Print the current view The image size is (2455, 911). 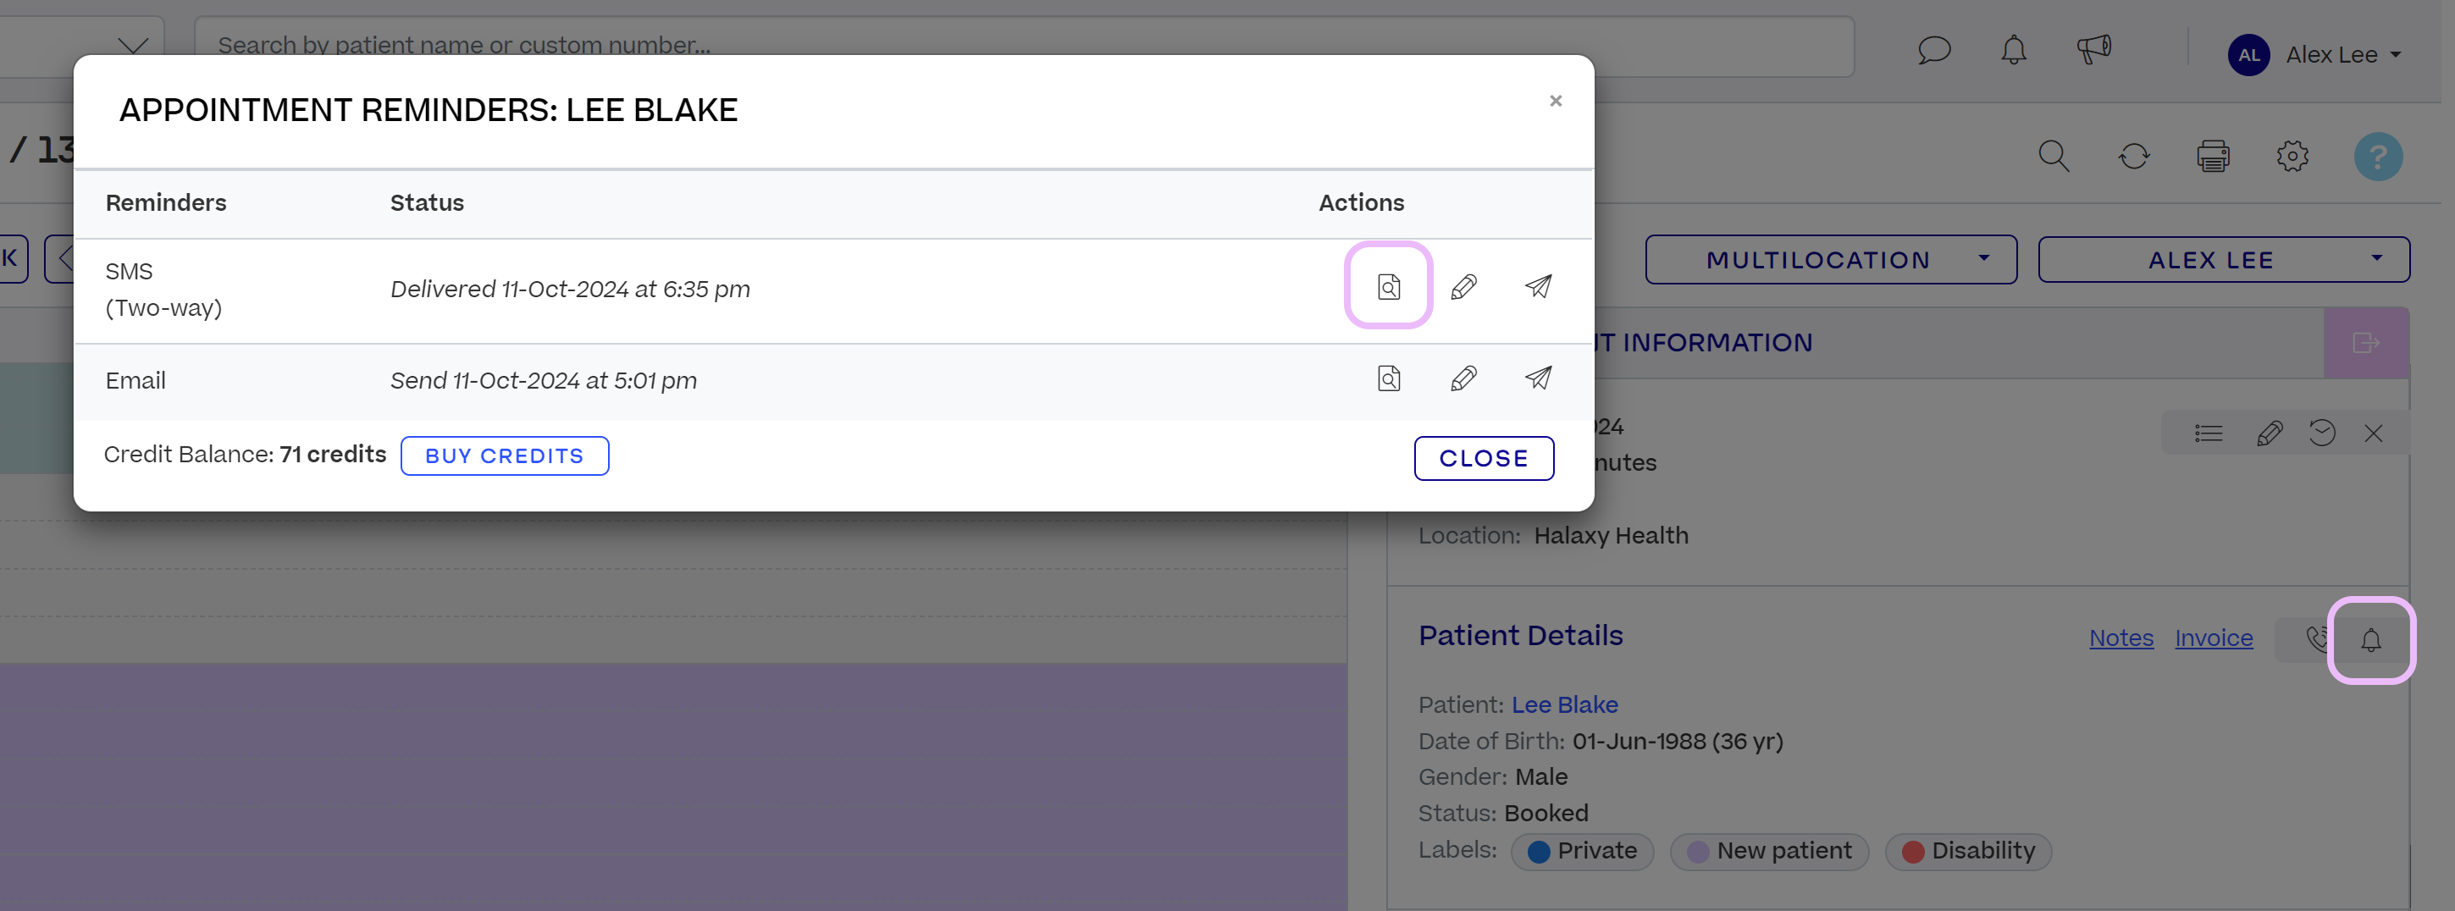click(2214, 157)
